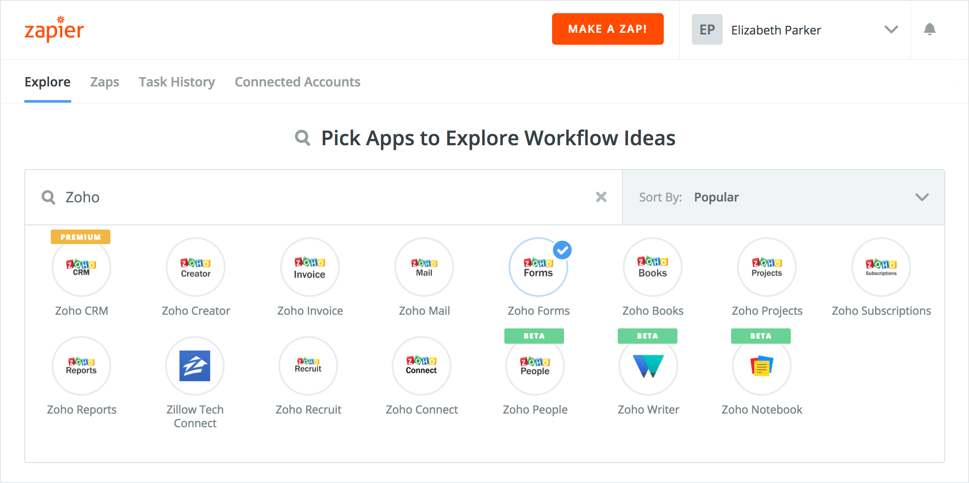Open the Task History tab

click(x=177, y=82)
